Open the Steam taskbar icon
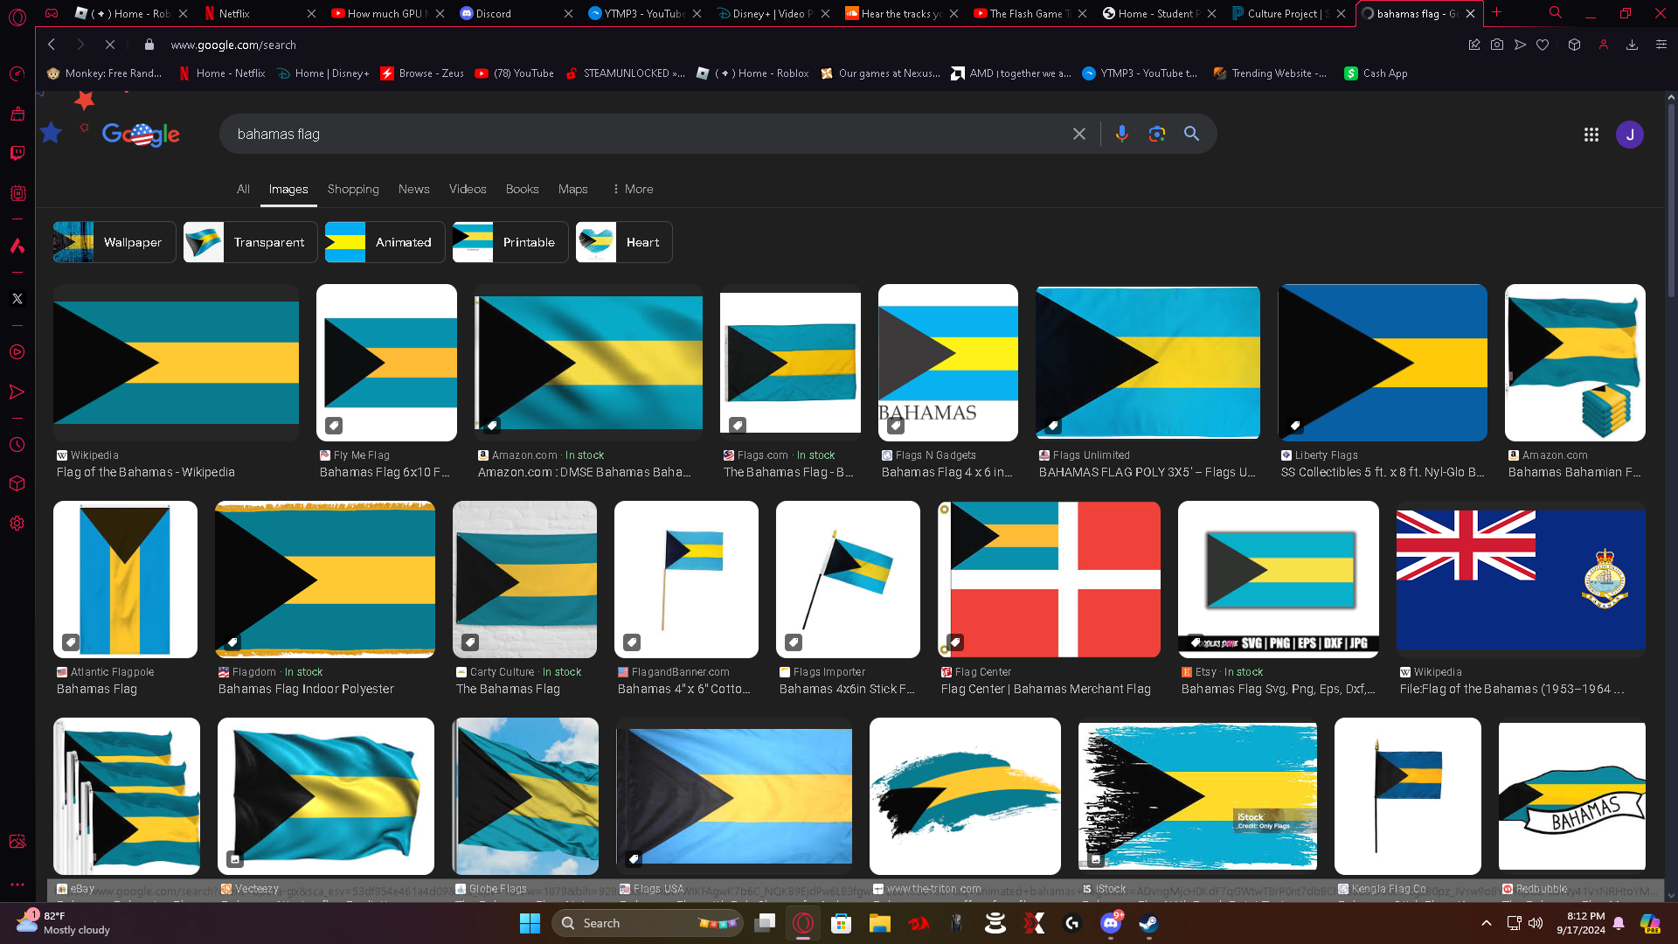 click(x=1148, y=923)
